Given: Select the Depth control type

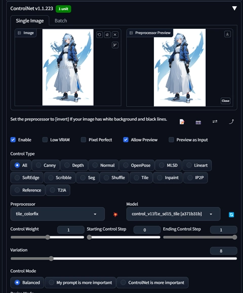Looking at the screenshot, I should [74, 165].
